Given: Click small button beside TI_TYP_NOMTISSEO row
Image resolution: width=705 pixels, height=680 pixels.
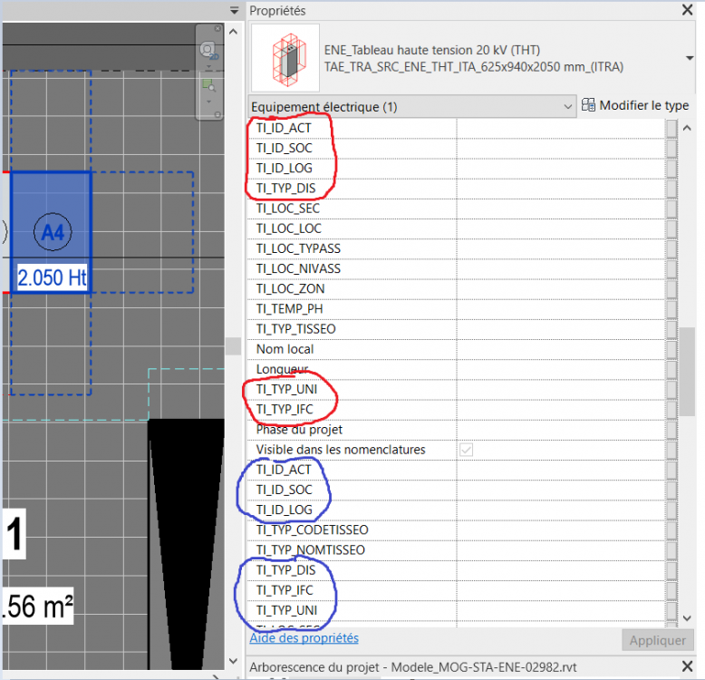Looking at the screenshot, I should coord(671,550).
